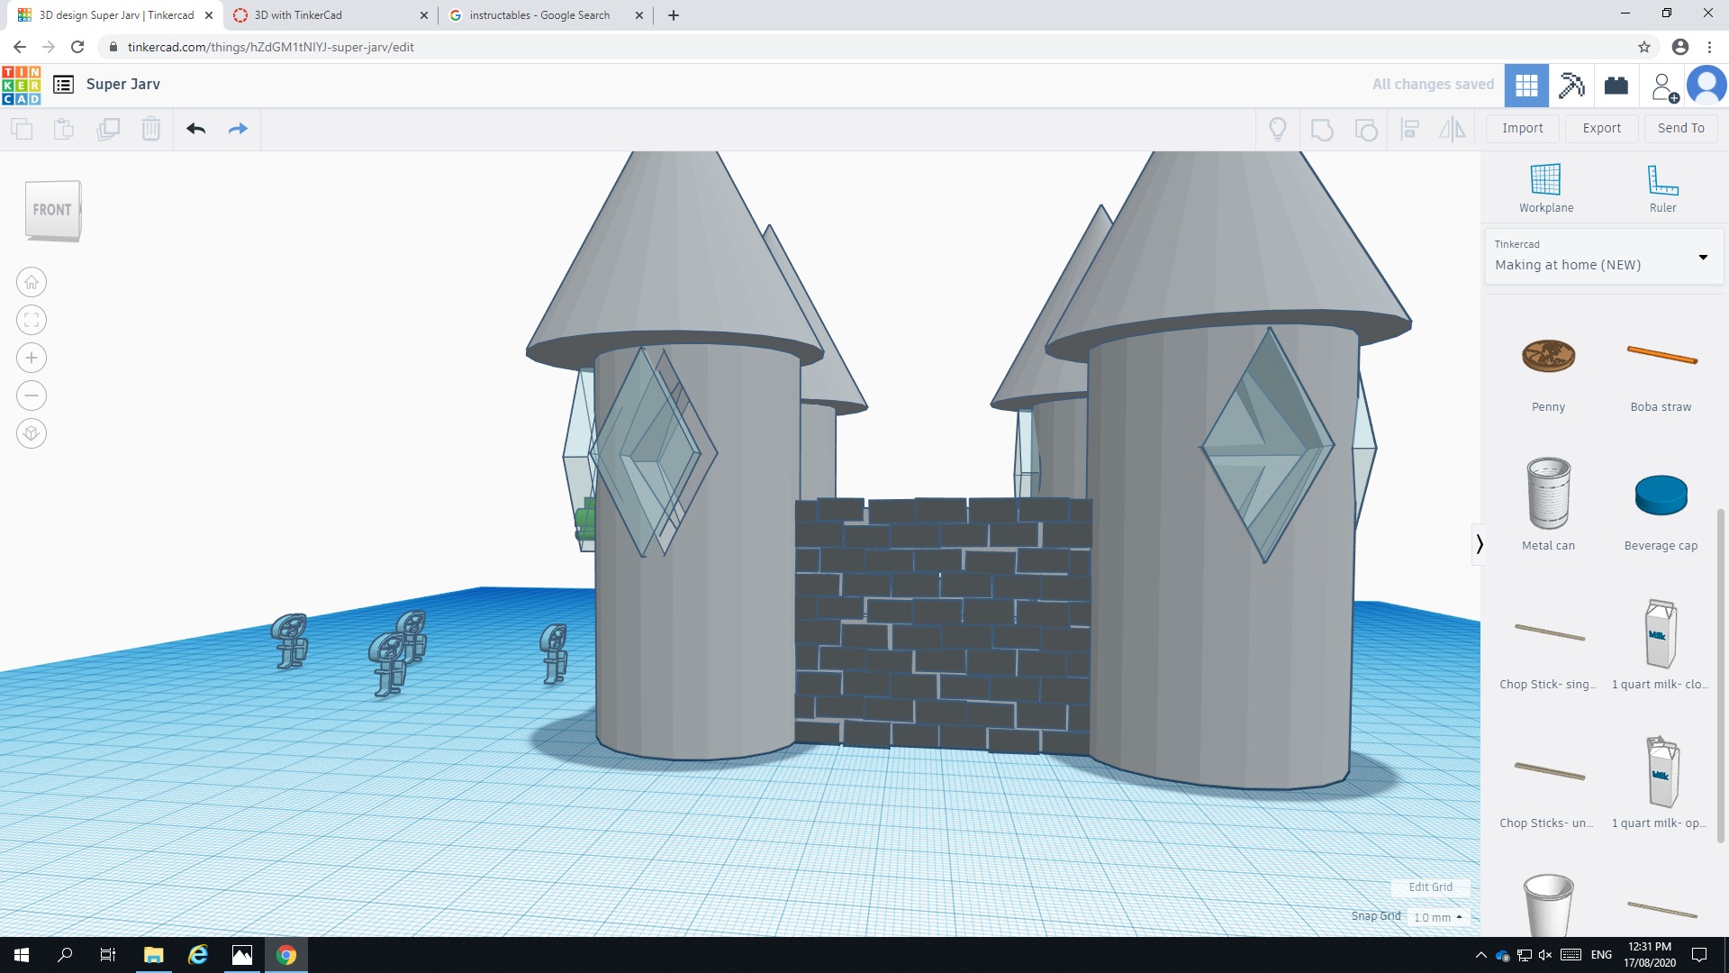Select the 1 quart milk closed shape
Viewport: 1729px width, 973px height.
(x=1661, y=644)
